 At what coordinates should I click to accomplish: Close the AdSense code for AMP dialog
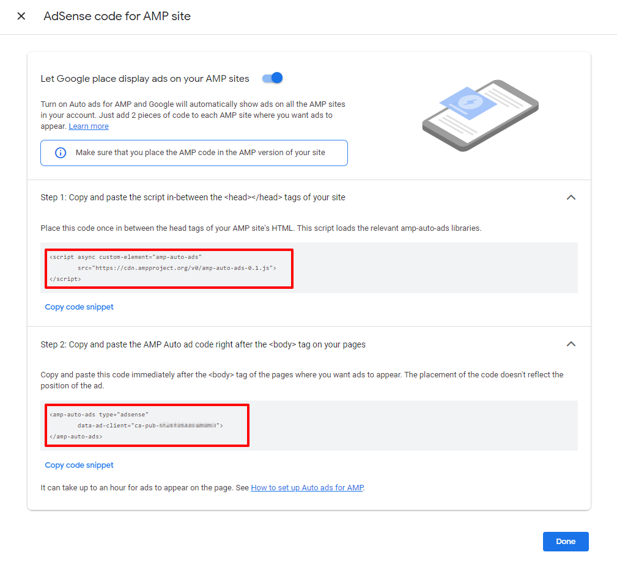pos(21,16)
